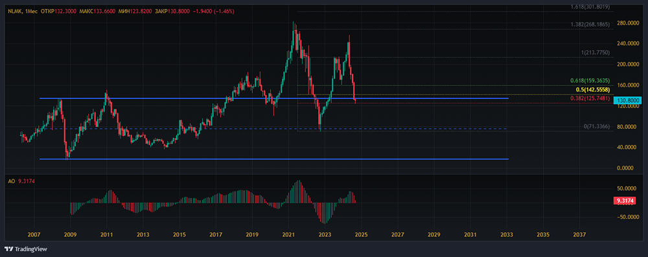The width and height of the screenshot is (648, 257).
Task: Click the 2023 time axis label
Action: (325, 234)
